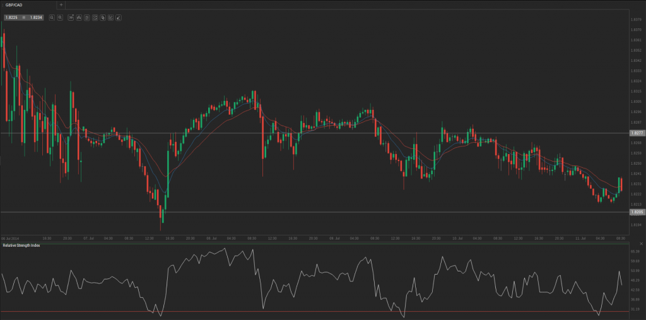This screenshot has width=646, height=320.
Task: Click the sliders-style indicators settings icon
Action: pyautogui.click(x=86, y=18)
